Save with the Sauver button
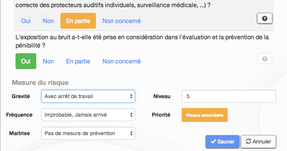The width and height of the screenshot is (287, 151). click(222, 142)
